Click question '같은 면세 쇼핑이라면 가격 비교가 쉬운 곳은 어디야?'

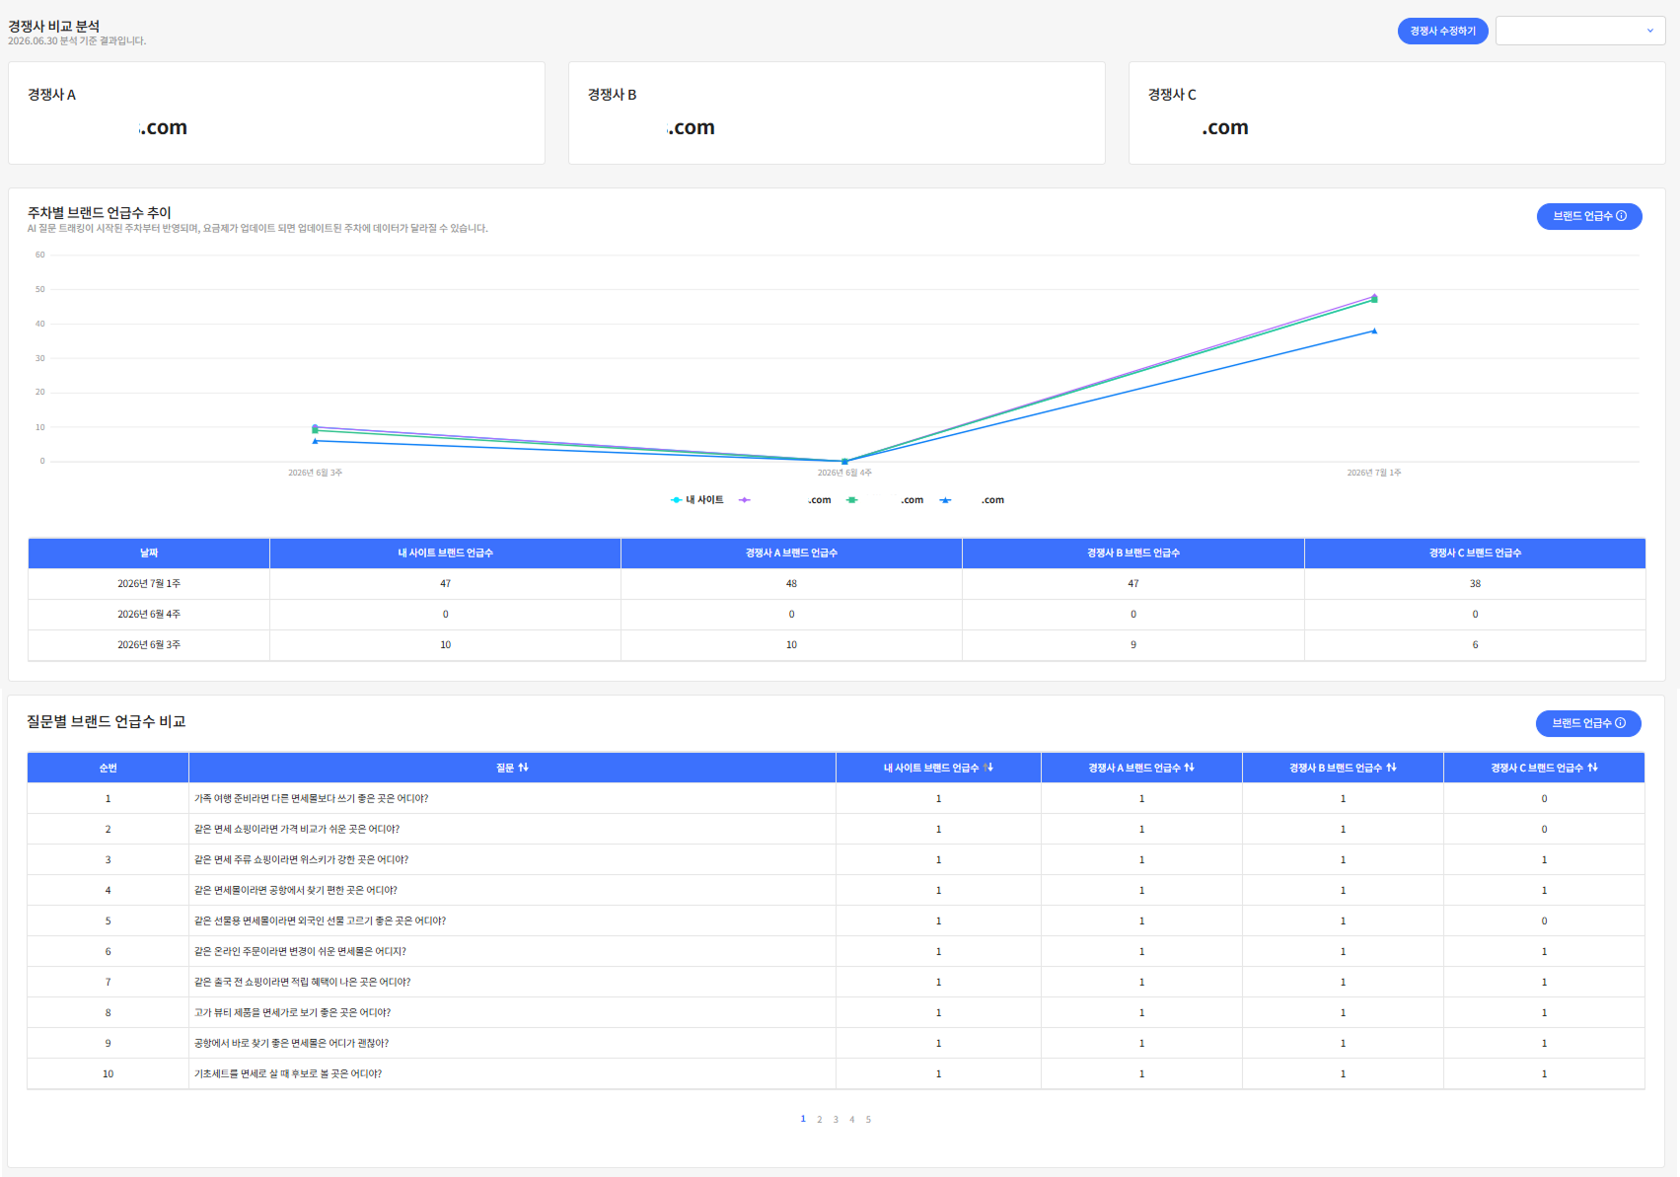coord(297,830)
